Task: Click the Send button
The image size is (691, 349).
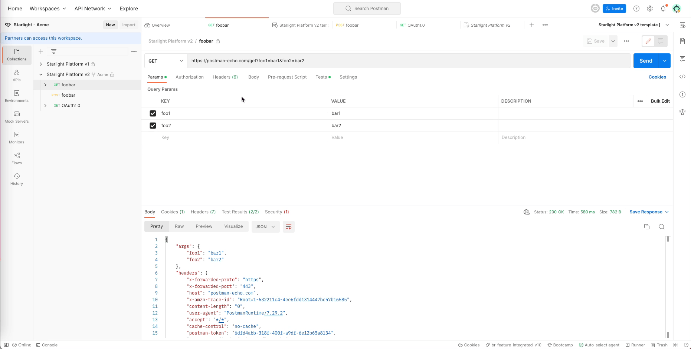Action: (646, 61)
